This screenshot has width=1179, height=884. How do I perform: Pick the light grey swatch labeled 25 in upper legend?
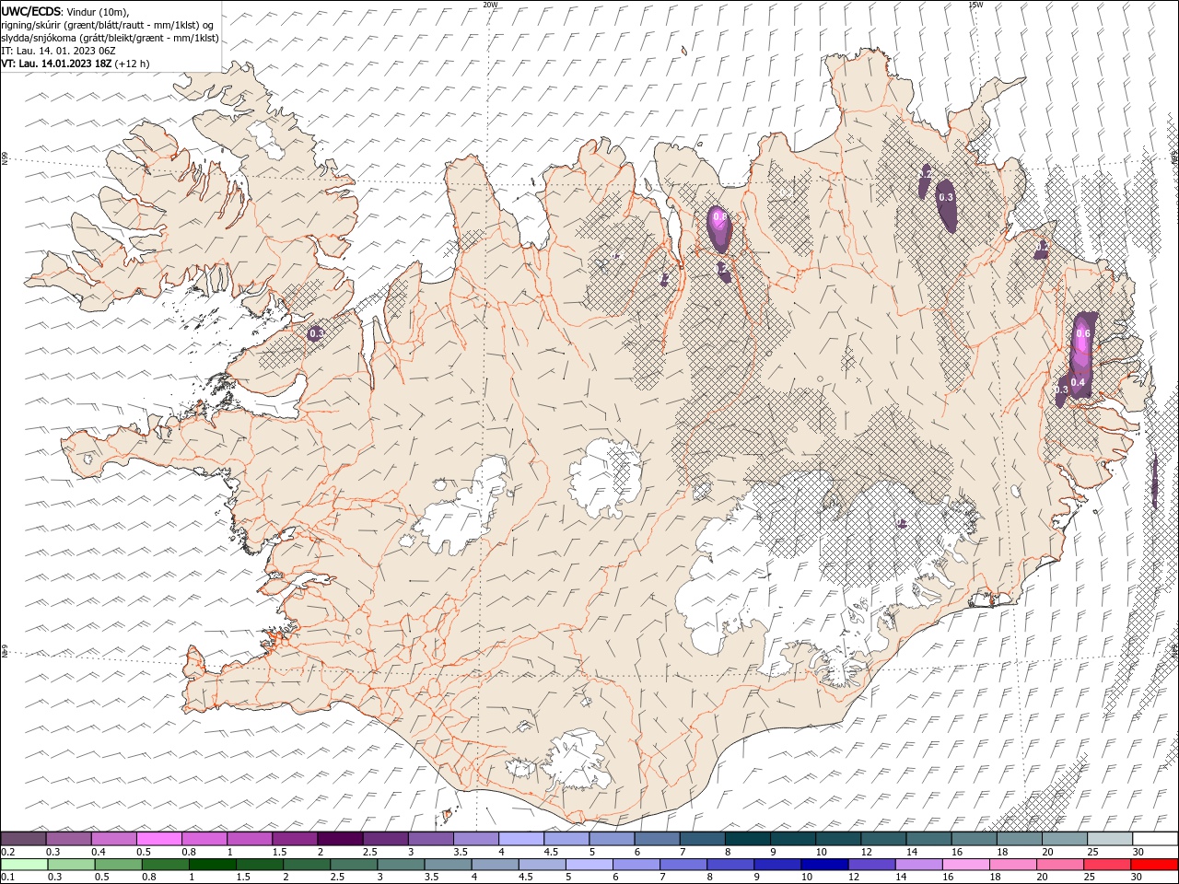click(1110, 839)
